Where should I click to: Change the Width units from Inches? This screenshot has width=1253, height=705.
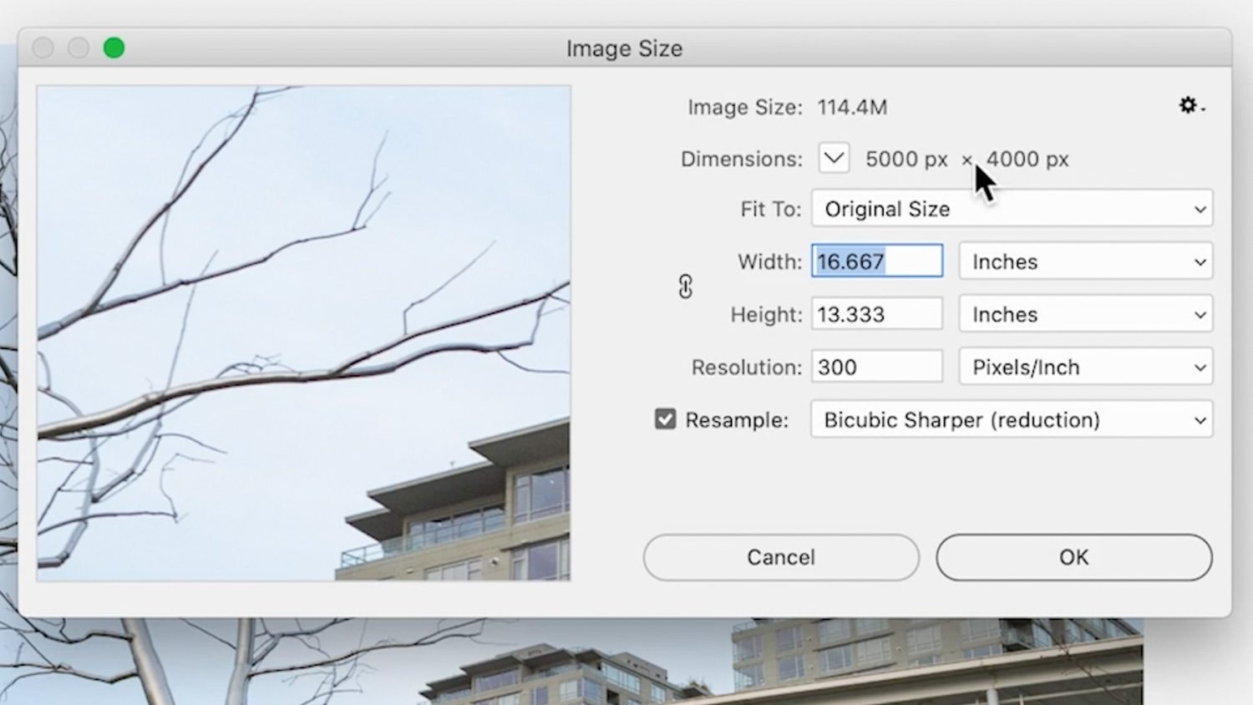1084,261
